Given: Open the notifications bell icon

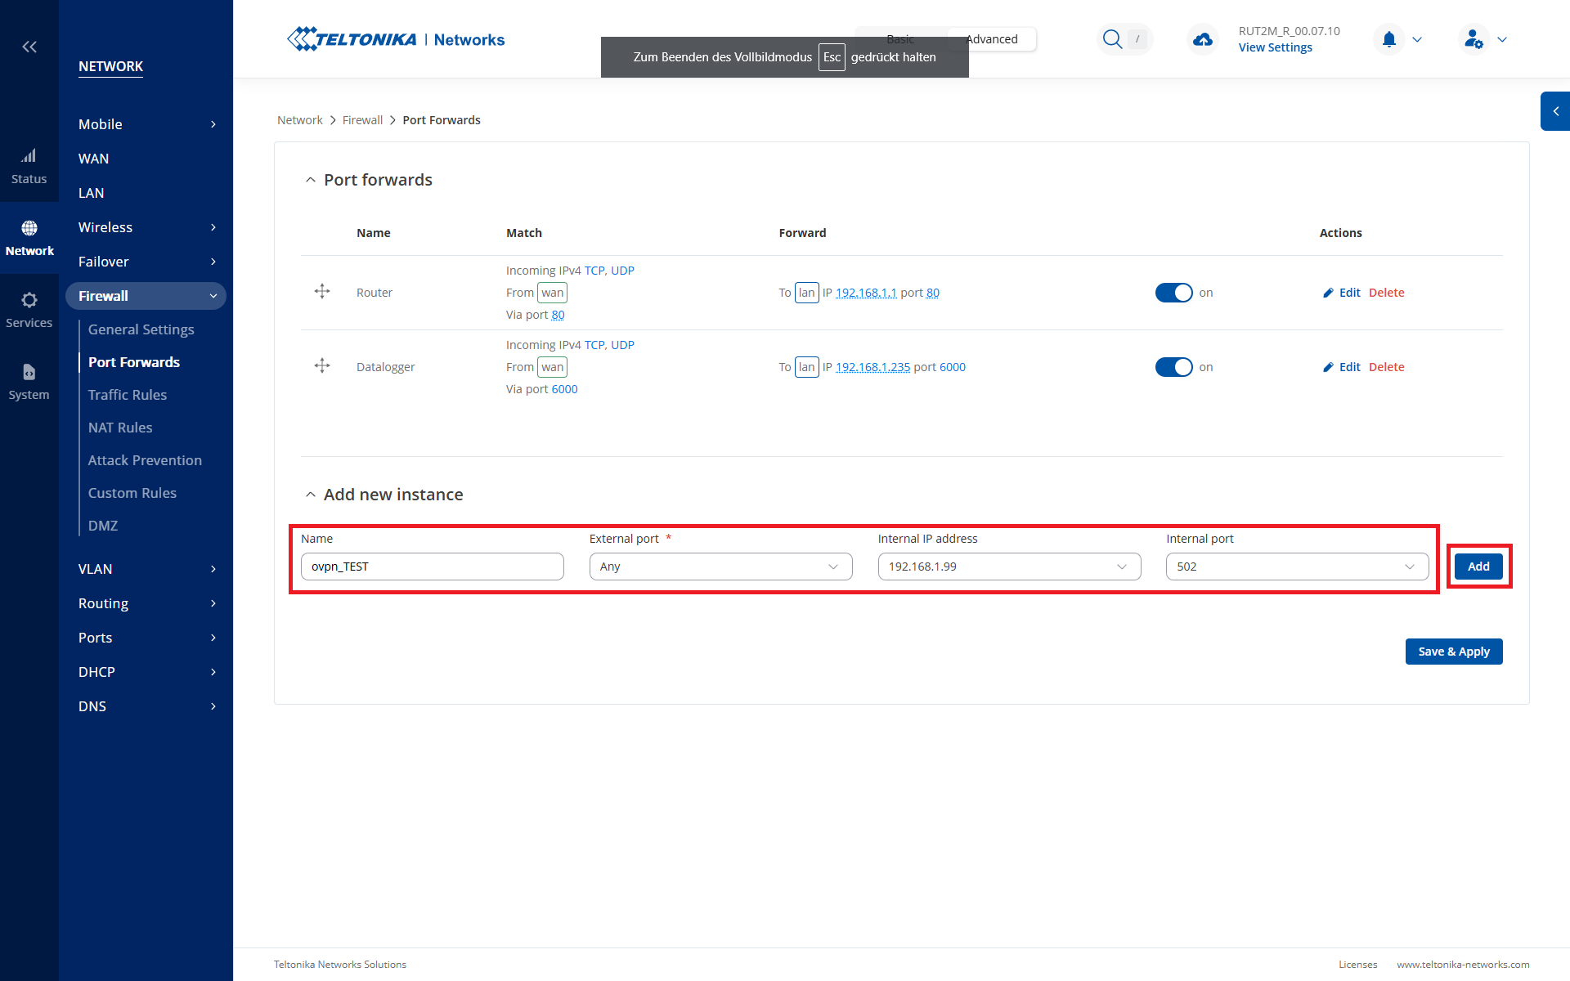Looking at the screenshot, I should tap(1388, 39).
